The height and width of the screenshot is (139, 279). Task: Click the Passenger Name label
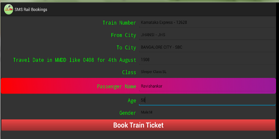(117, 86)
